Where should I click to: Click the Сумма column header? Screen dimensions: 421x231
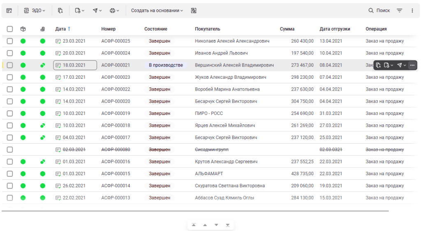pyautogui.click(x=287, y=29)
